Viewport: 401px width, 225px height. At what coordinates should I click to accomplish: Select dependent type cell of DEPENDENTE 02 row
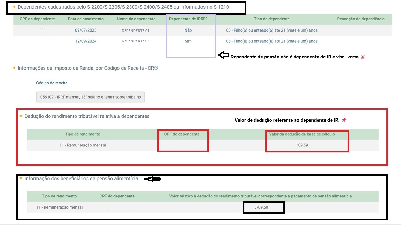[x=272, y=41]
